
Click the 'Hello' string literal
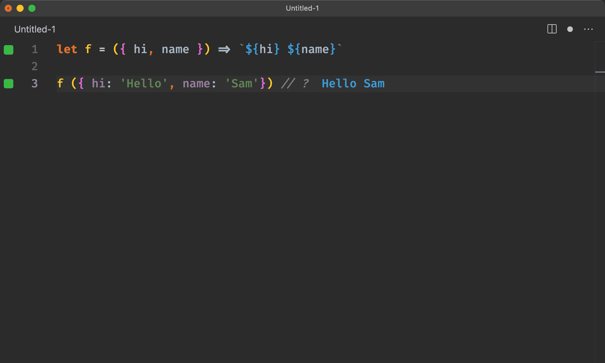coord(144,84)
